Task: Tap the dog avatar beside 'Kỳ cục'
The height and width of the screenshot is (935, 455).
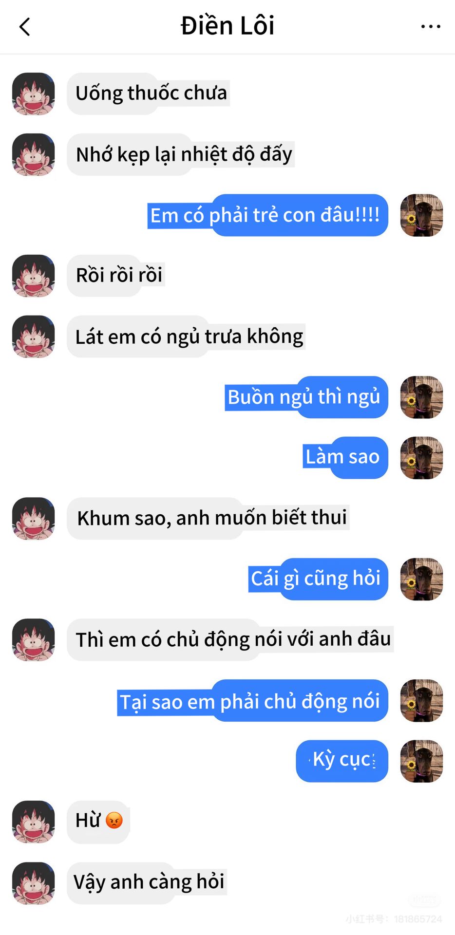Action: coord(421,761)
